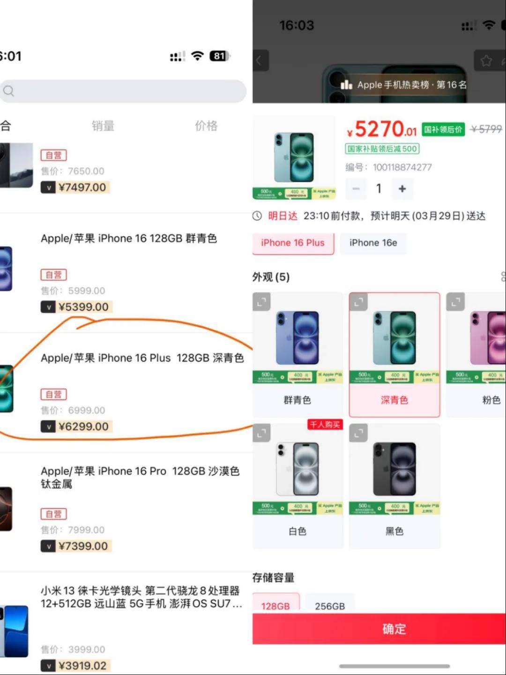Sort results by 价格

click(x=206, y=126)
